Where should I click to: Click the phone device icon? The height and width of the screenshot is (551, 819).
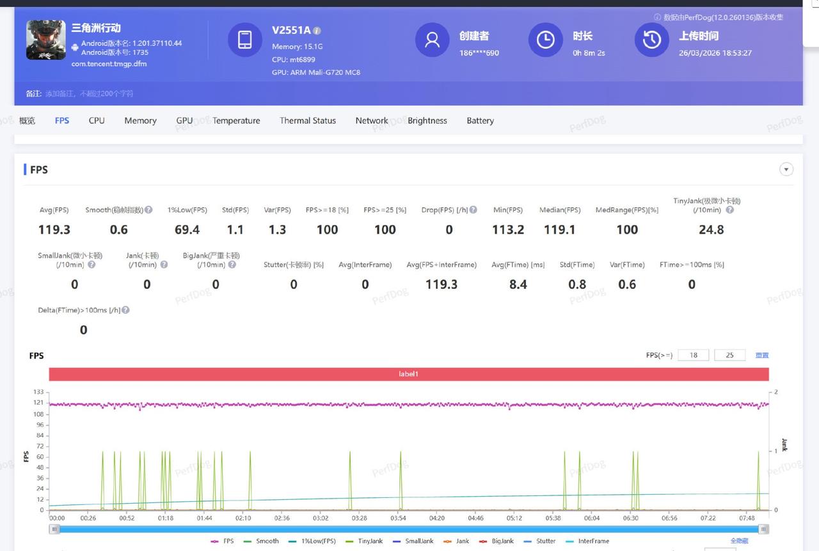click(x=244, y=40)
